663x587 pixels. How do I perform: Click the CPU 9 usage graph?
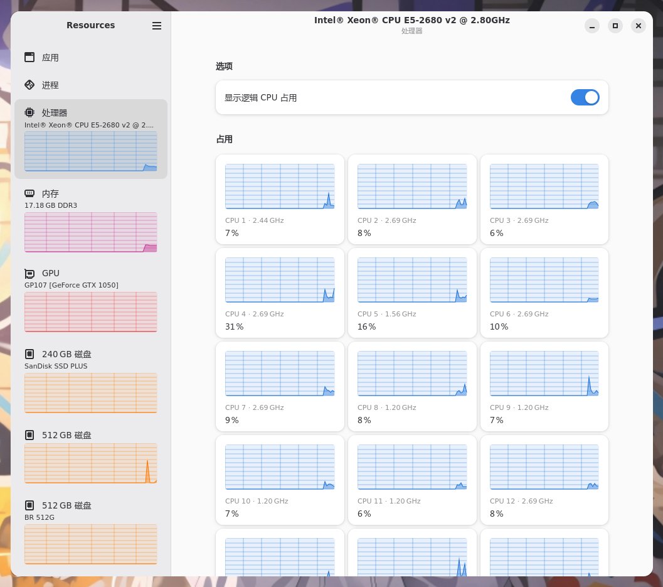click(x=544, y=374)
